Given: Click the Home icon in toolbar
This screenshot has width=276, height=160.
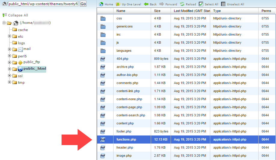Looking at the screenshot, I should [x=101, y=4].
